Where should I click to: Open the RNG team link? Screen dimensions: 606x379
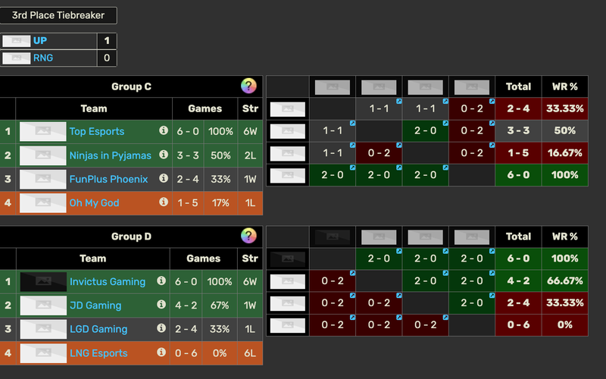(x=43, y=58)
